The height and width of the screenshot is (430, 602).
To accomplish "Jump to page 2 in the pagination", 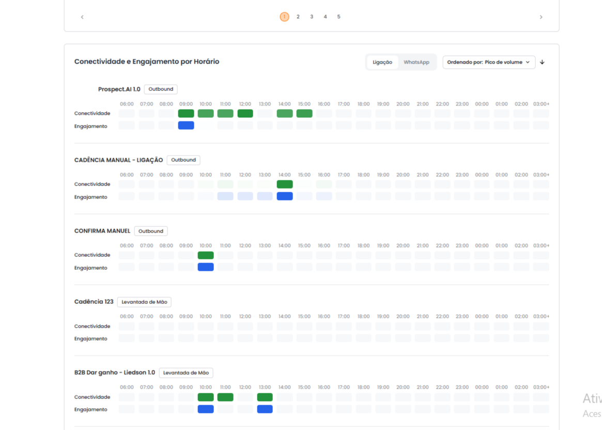I will coord(298,17).
